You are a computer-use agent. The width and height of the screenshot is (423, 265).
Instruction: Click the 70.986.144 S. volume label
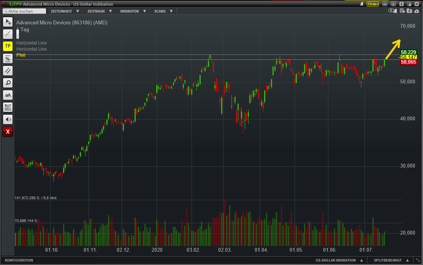(x=26, y=221)
